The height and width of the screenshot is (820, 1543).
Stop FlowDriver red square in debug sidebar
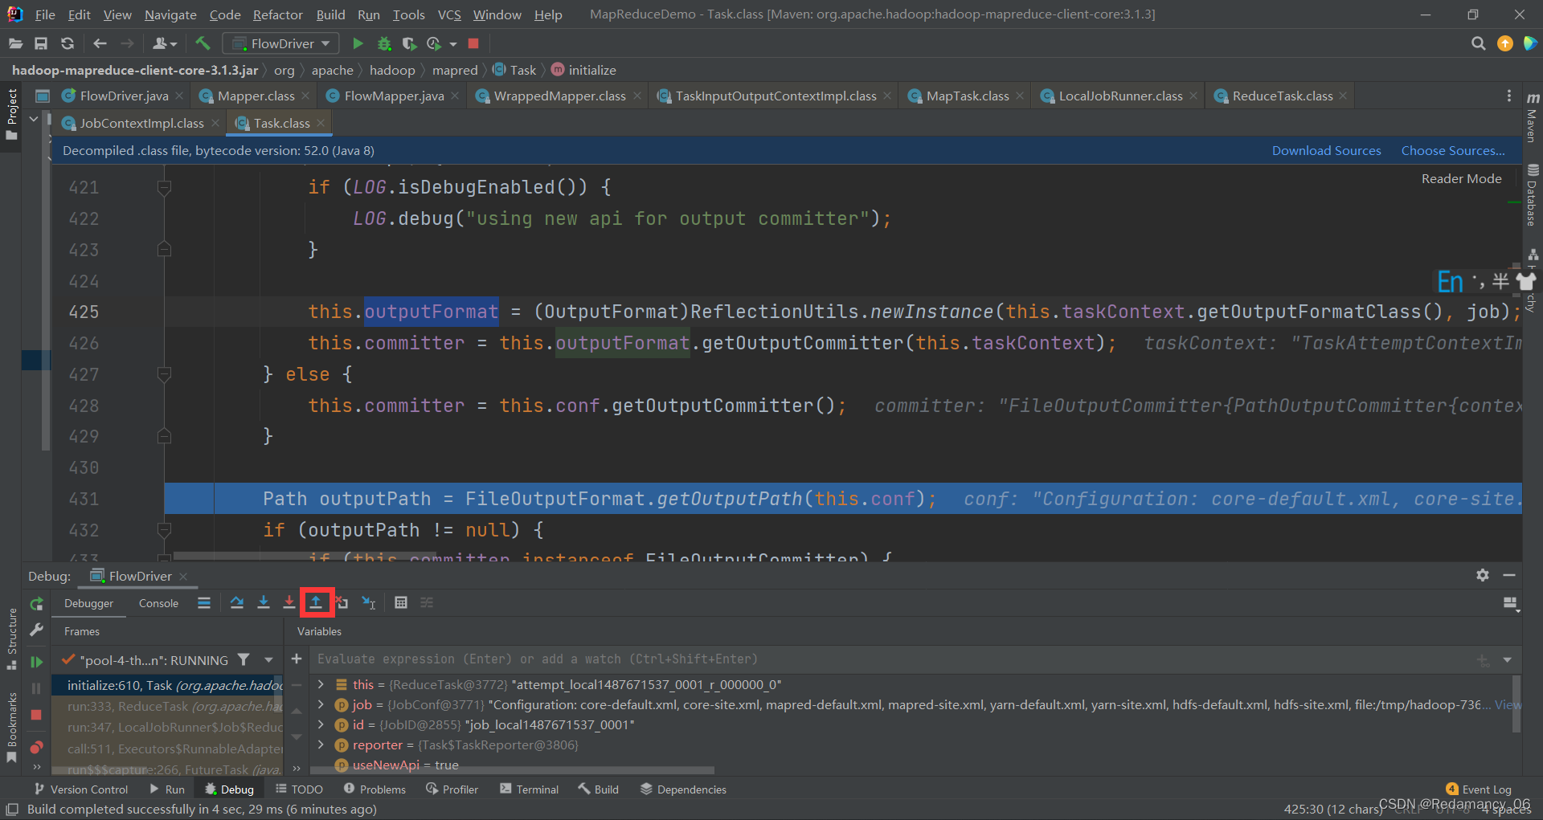[x=36, y=715]
